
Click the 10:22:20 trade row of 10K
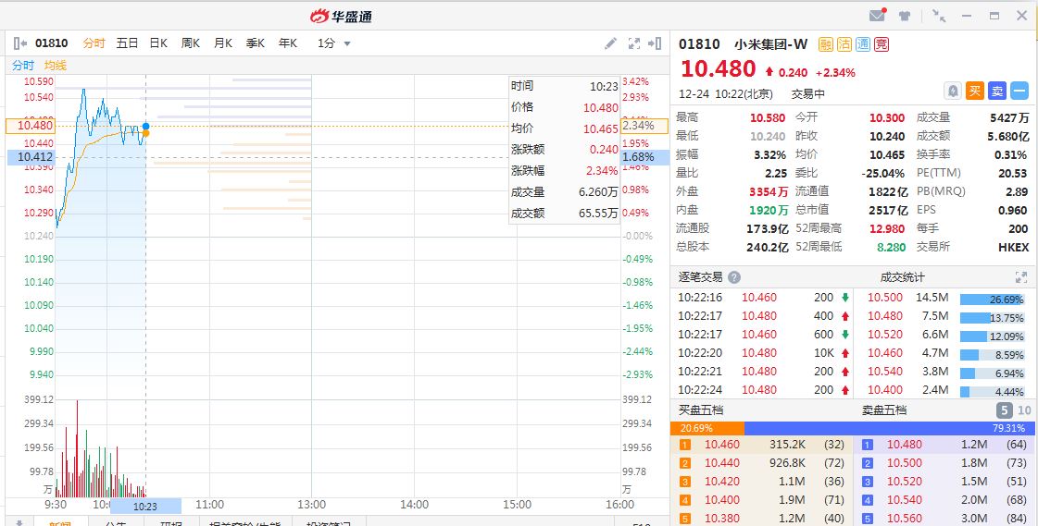point(763,353)
